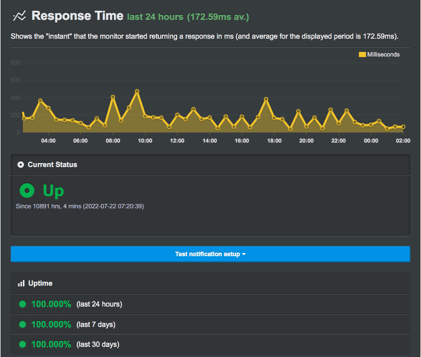Click the bold Up status text
The width and height of the screenshot is (421, 357).
(53, 190)
